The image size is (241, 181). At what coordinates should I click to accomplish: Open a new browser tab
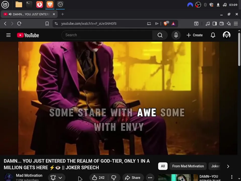(63, 14)
